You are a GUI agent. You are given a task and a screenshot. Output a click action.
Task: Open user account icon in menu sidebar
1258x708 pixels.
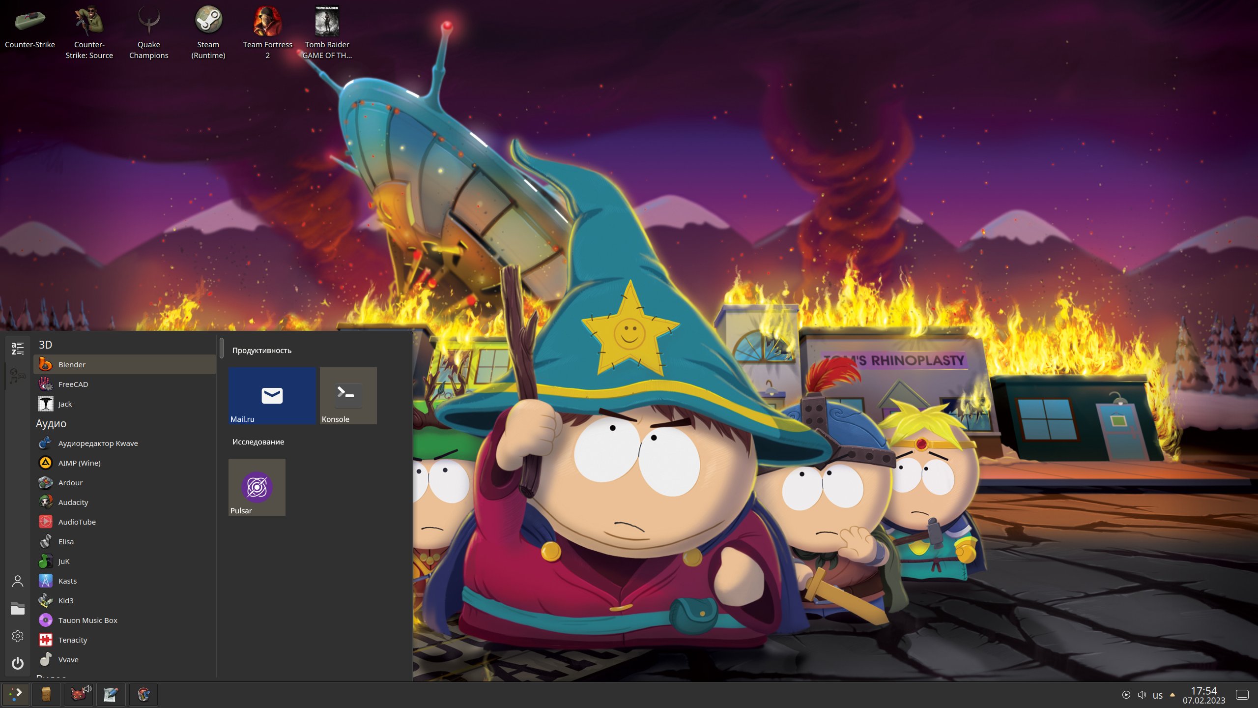point(18,582)
